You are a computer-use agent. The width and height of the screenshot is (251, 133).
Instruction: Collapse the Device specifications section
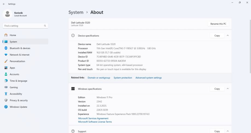(x=228, y=36)
